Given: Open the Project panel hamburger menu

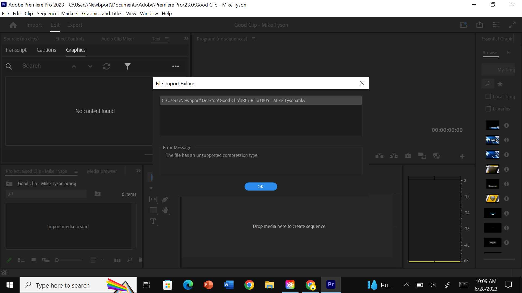Looking at the screenshot, I should [x=76, y=171].
